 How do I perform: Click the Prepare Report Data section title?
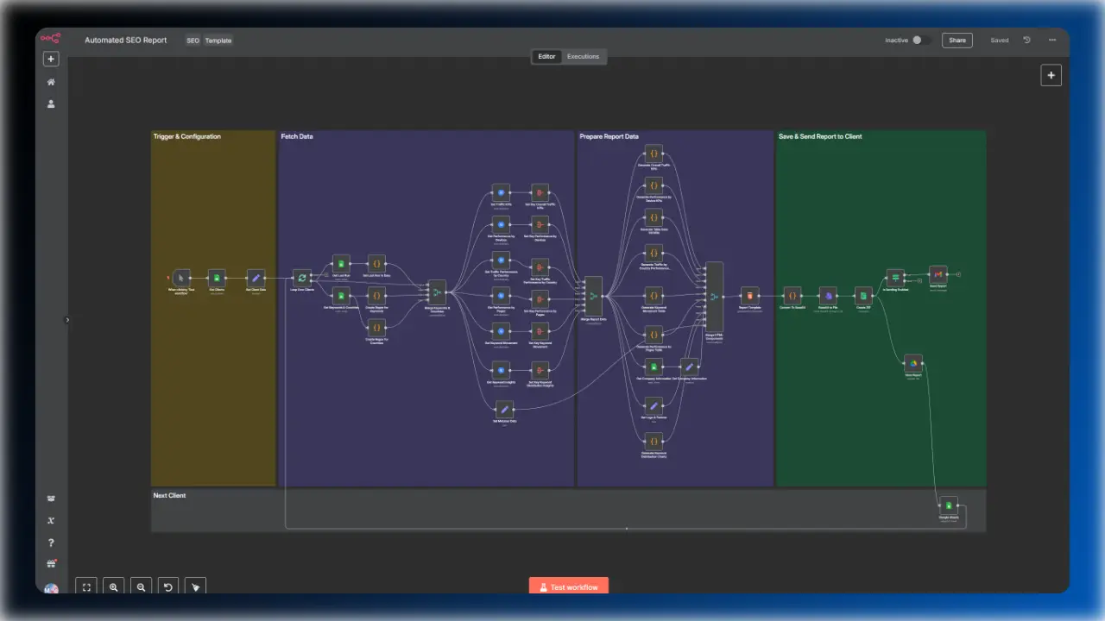coord(609,136)
